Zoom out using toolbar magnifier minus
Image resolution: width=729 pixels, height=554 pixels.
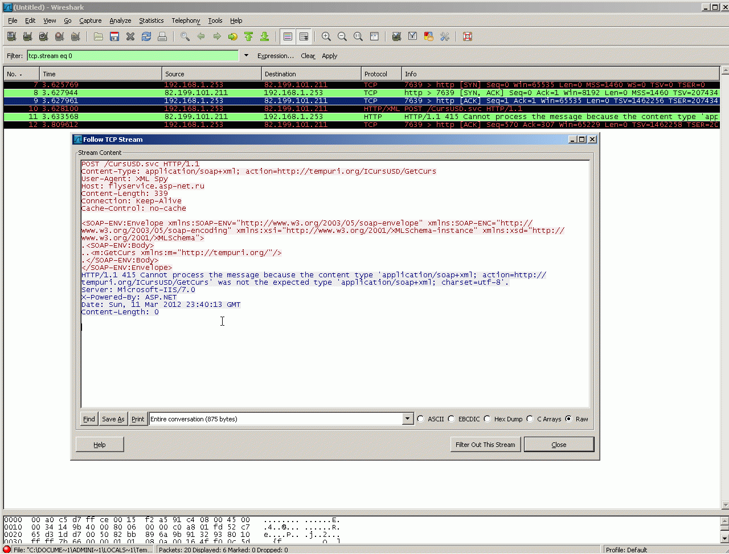[x=342, y=36]
